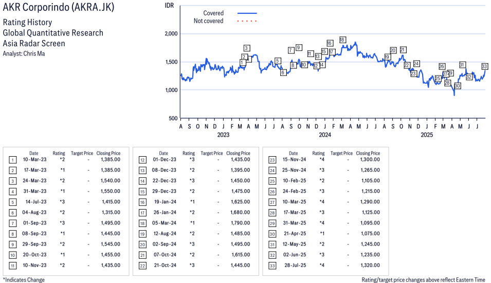Click chart marker 10 on the price line
This screenshot has width=491, height=283.
click(304, 65)
